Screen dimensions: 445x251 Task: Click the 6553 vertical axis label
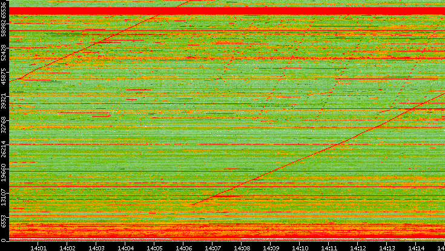4,218
